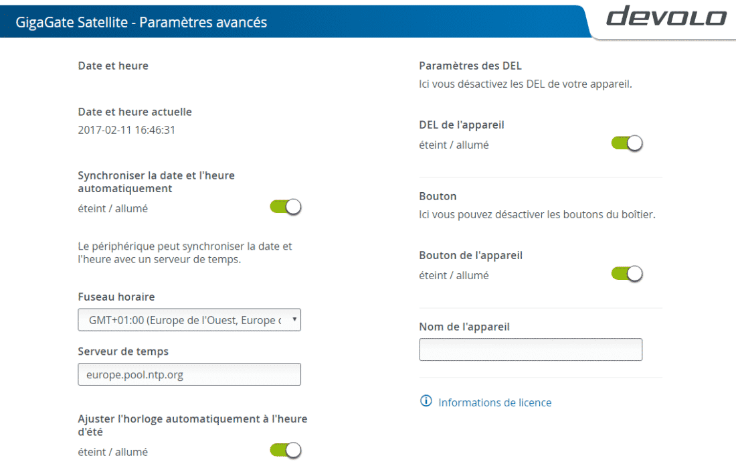Turn off the device LED switch

[x=627, y=143]
